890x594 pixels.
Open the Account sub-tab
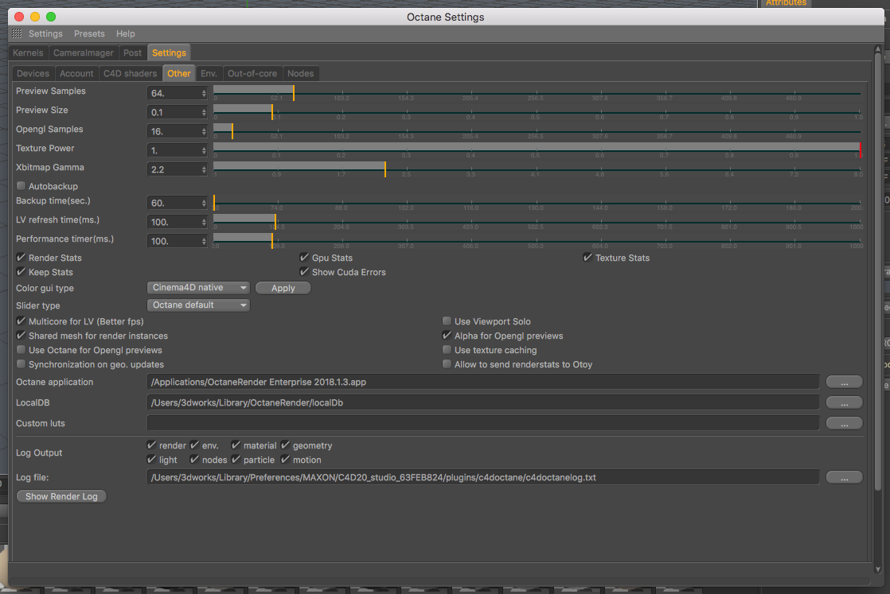tap(76, 73)
